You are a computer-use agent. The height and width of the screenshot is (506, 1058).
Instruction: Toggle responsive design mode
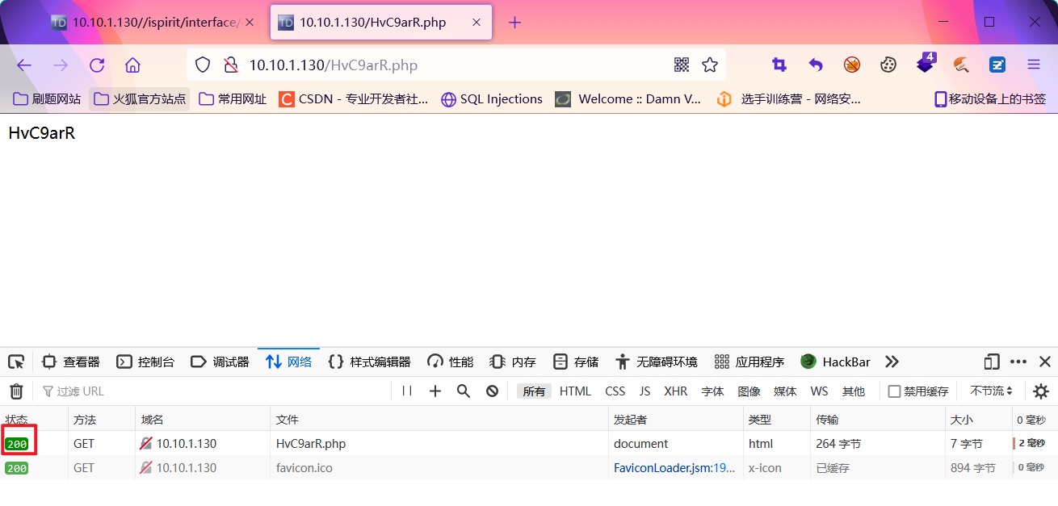992,362
